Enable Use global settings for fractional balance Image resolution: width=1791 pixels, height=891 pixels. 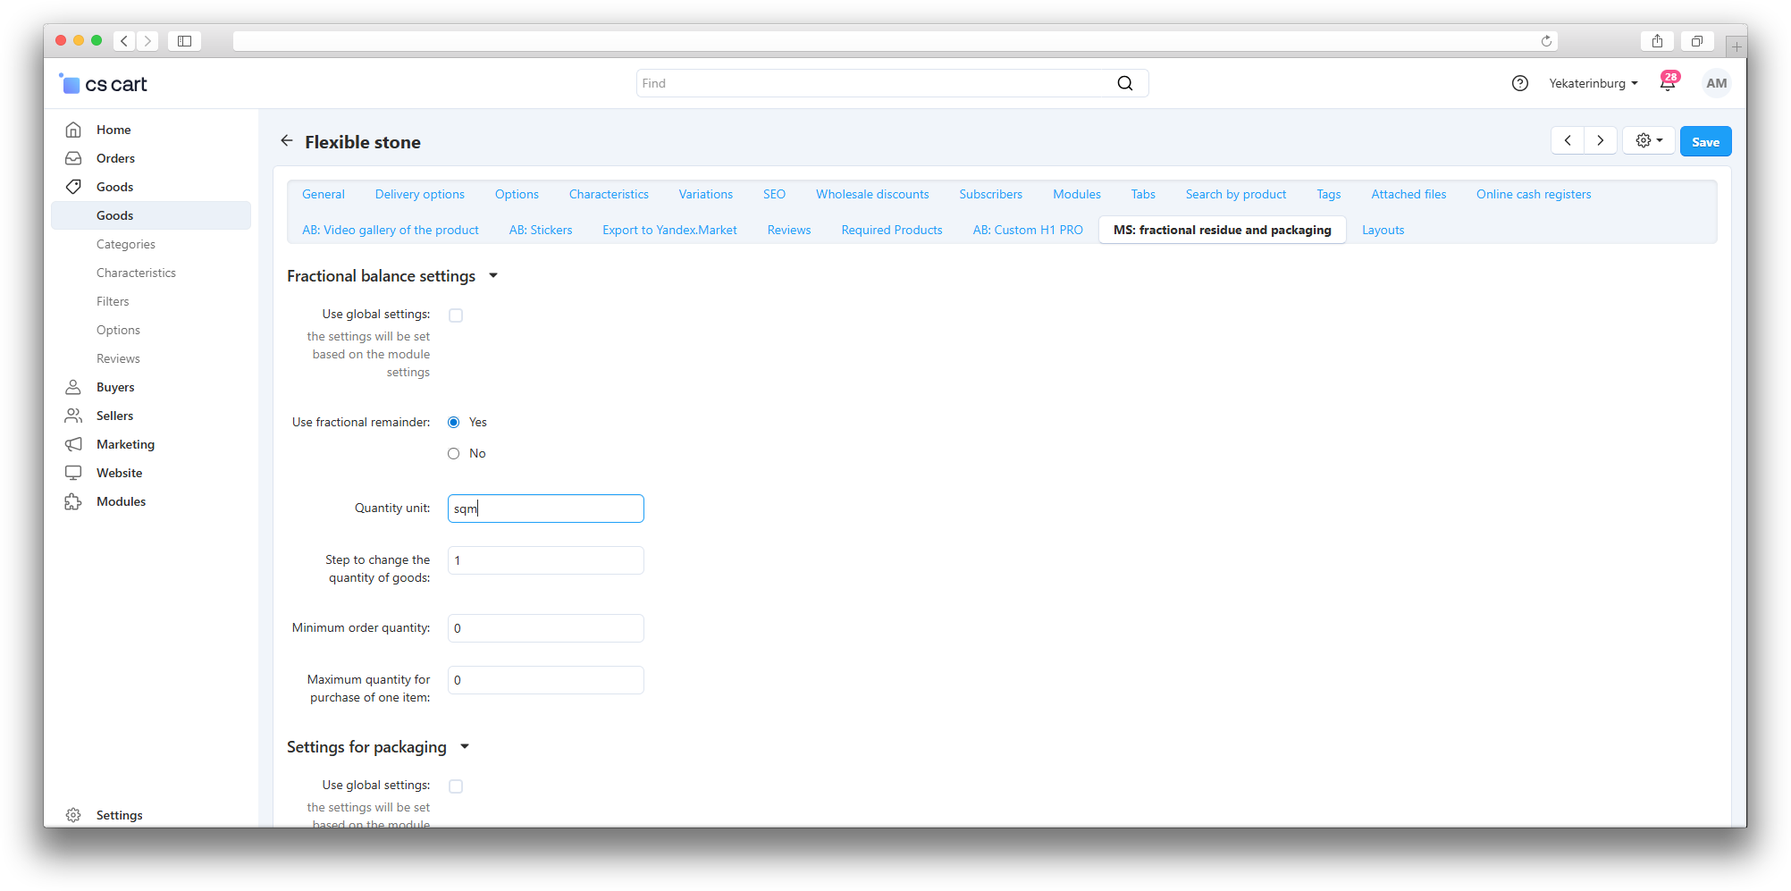click(456, 315)
